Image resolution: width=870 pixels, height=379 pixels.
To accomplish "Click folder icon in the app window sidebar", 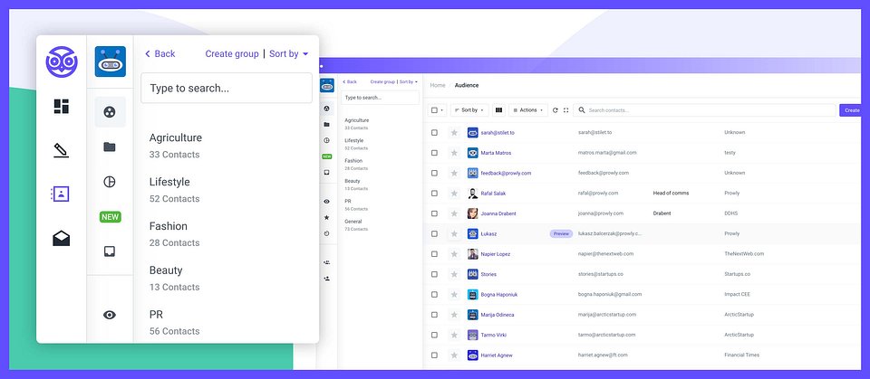I will point(327,125).
